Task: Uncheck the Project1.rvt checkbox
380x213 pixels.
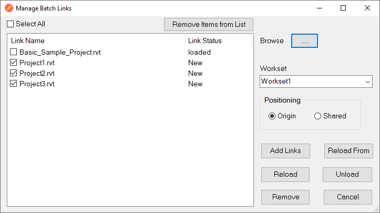Action: click(x=14, y=63)
